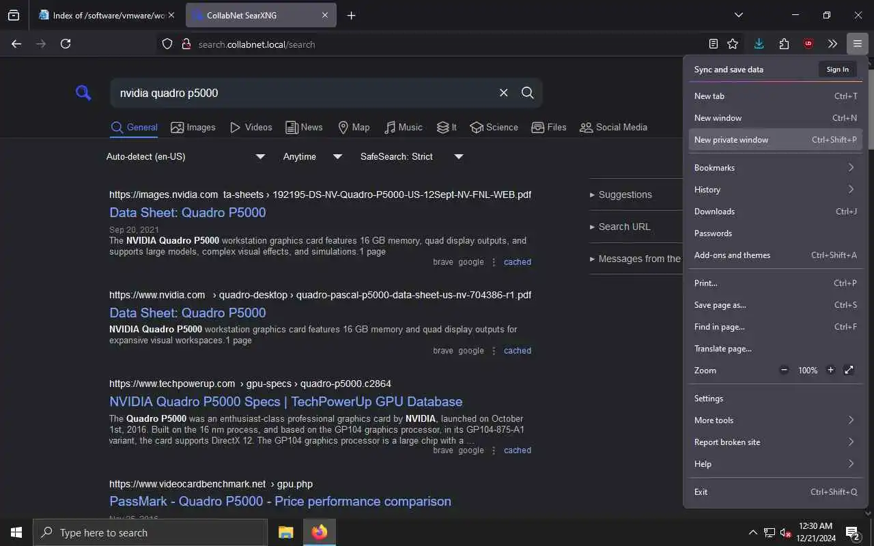
Task: Select New private window menu item
Action: [775, 139]
